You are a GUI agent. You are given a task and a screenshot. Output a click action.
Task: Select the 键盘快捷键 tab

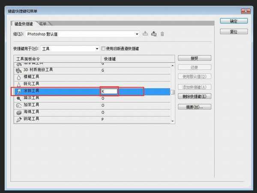pyautogui.click(x=23, y=24)
